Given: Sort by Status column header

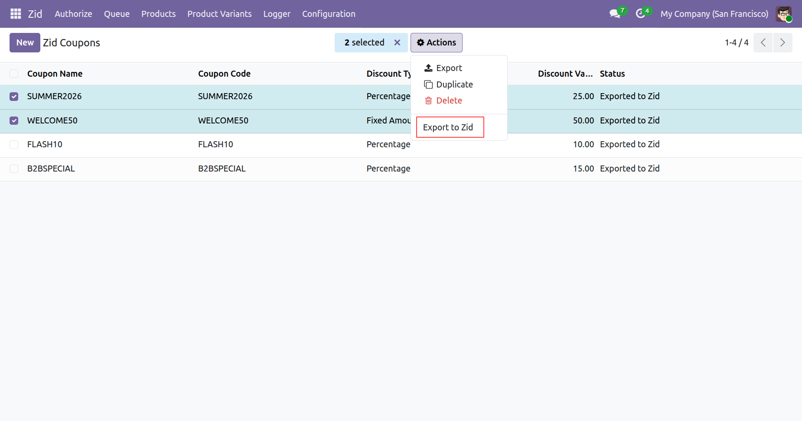Looking at the screenshot, I should pos(612,74).
